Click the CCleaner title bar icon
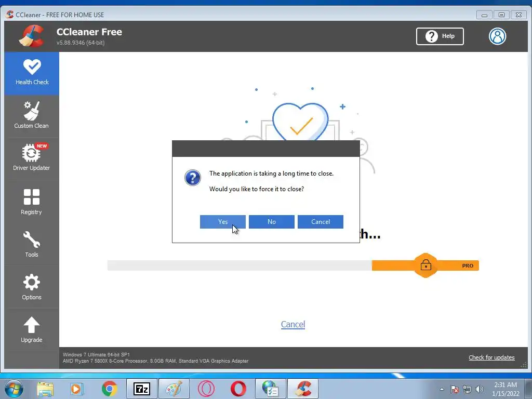Screen dimensions: 532x399 click(10, 15)
